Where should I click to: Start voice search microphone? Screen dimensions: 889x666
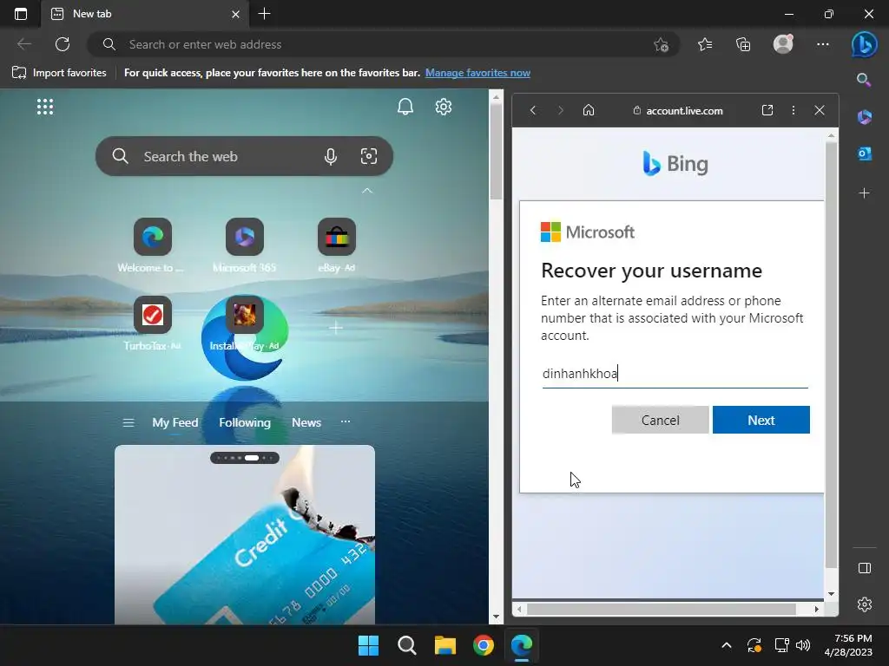(331, 156)
